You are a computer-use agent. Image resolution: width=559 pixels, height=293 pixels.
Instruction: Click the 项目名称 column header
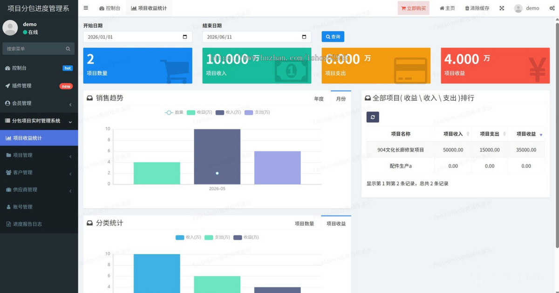(401, 134)
